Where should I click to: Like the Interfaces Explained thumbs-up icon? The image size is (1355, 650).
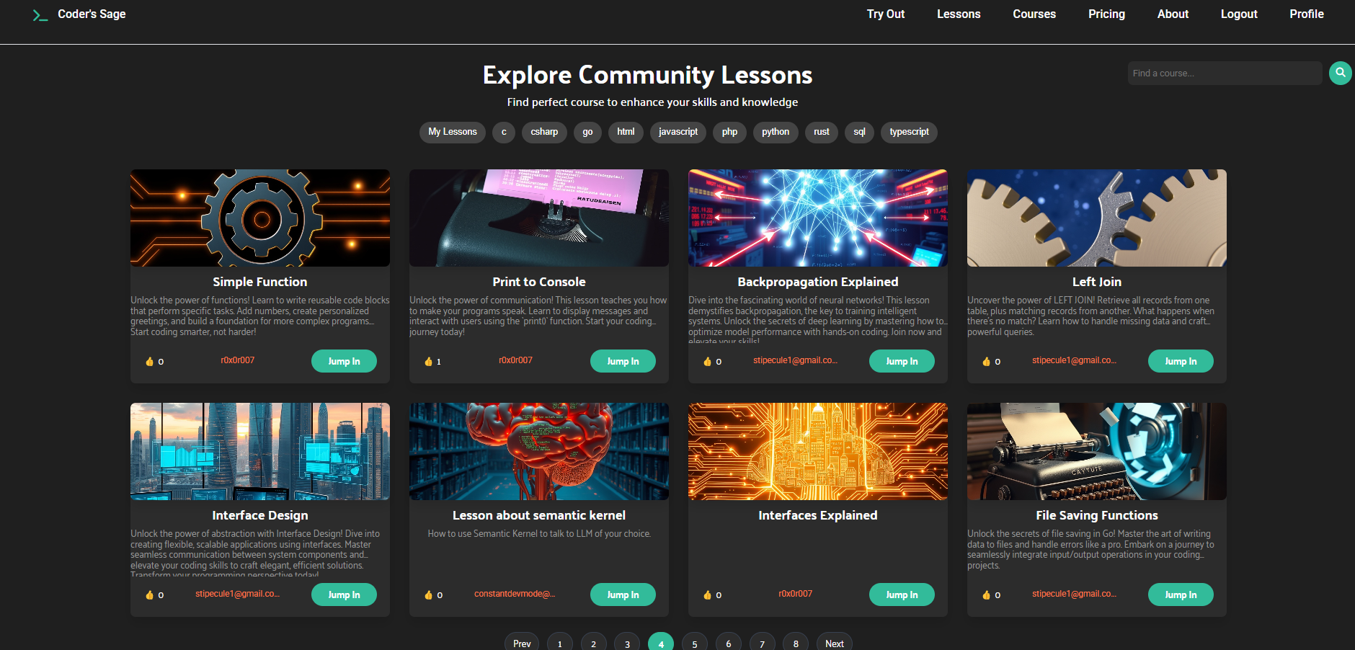click(707, 595)
